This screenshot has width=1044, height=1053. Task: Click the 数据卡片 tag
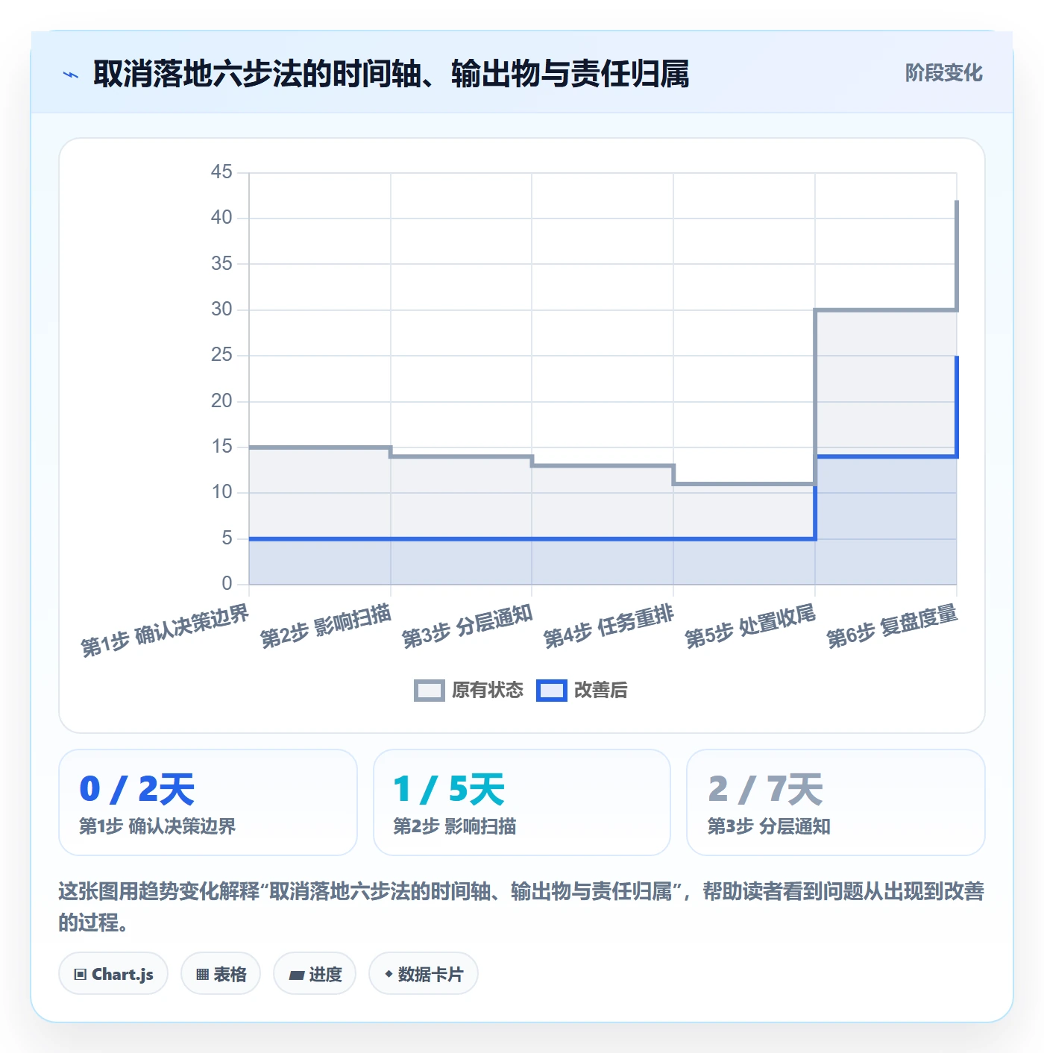pos(424,974)
